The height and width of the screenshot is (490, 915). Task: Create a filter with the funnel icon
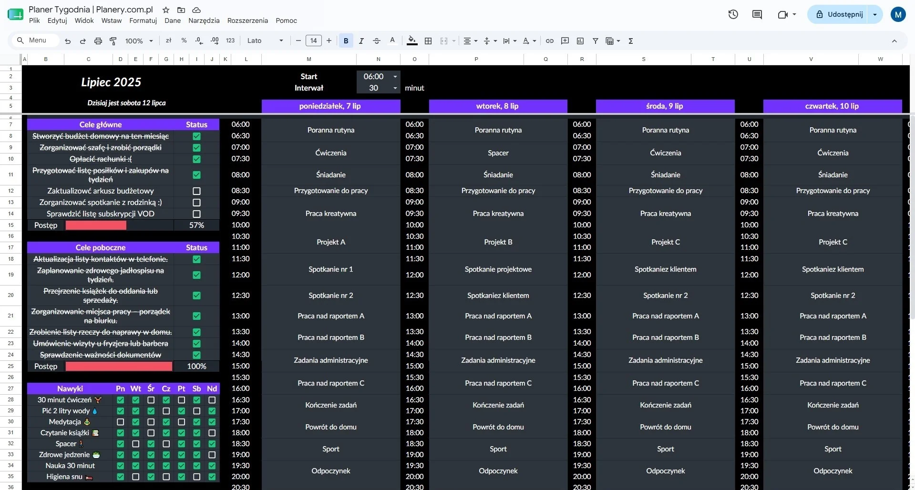[x=596, y=41]
